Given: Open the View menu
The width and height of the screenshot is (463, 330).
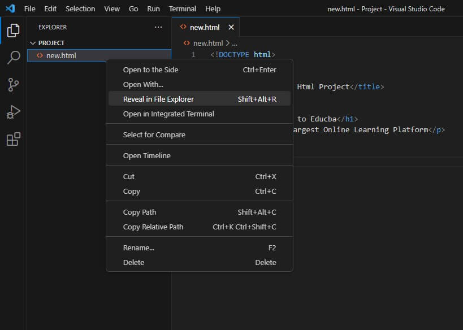Looking at the screenshot, I should point(111,8).
